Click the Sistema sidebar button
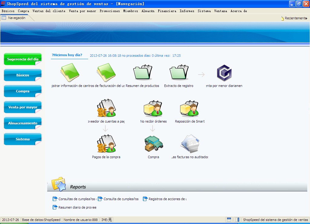Image resolution: width=310 pixels, height=224 pixels. 23,139
